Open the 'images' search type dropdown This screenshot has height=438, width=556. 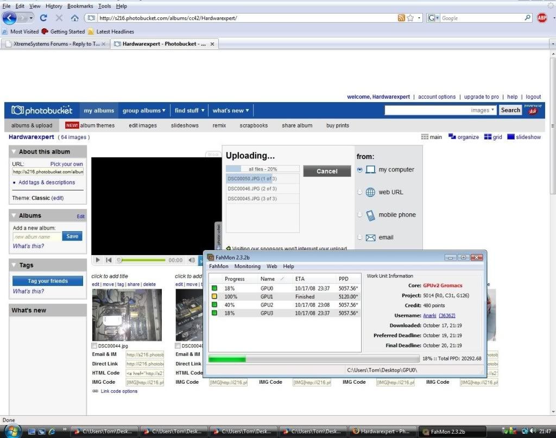coord(482,111)
